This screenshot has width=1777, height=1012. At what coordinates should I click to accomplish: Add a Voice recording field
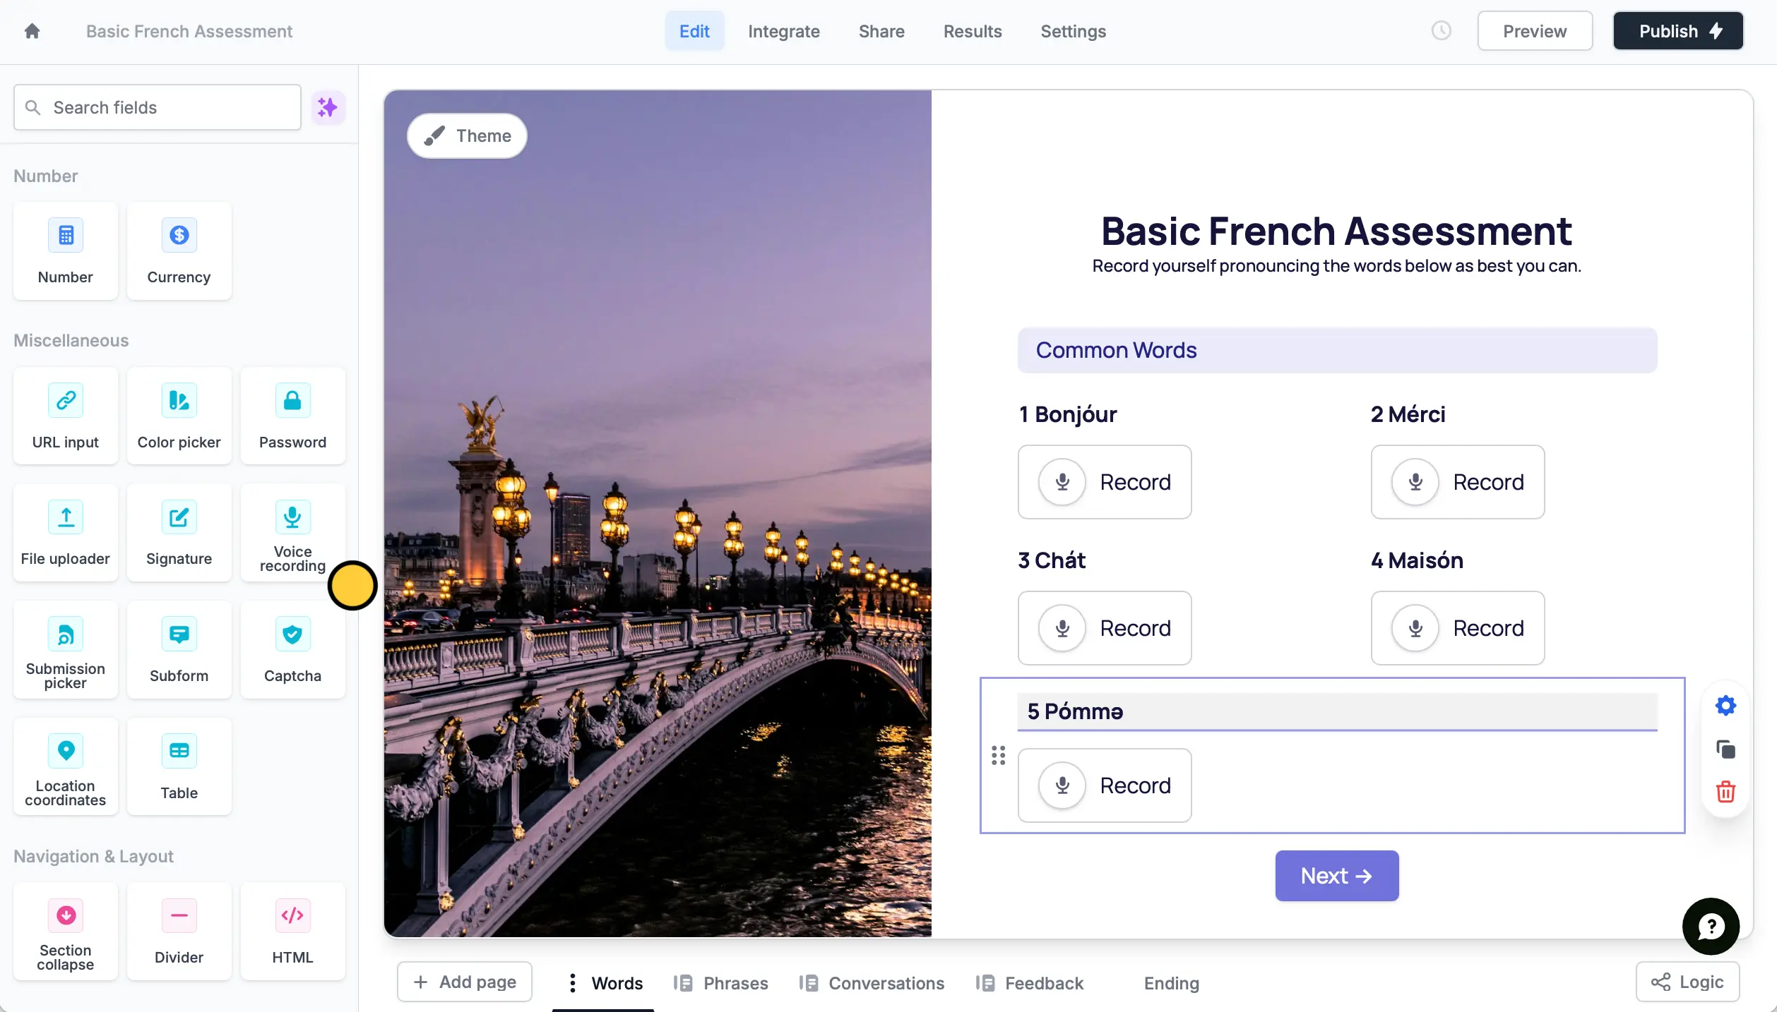point(292,534)
